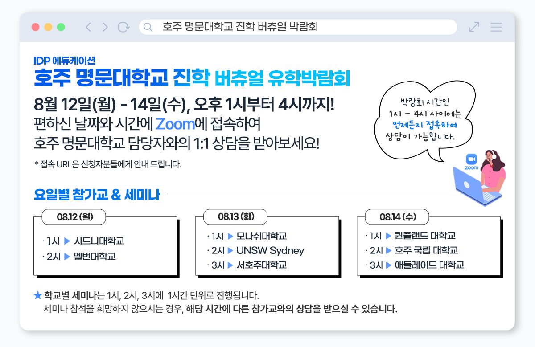Open the hamburger menu icon

pyautogui.click(x=496, y=27)
